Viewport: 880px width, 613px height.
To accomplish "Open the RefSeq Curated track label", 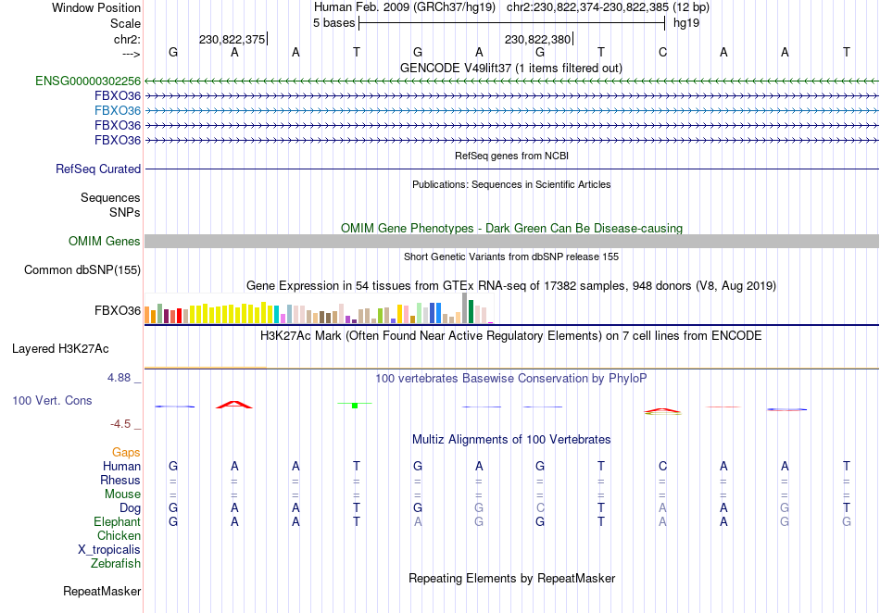I will point(97,169).
